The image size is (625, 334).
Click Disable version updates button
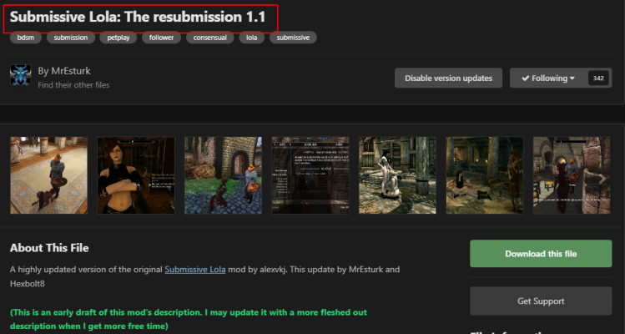tap(448, 78)
